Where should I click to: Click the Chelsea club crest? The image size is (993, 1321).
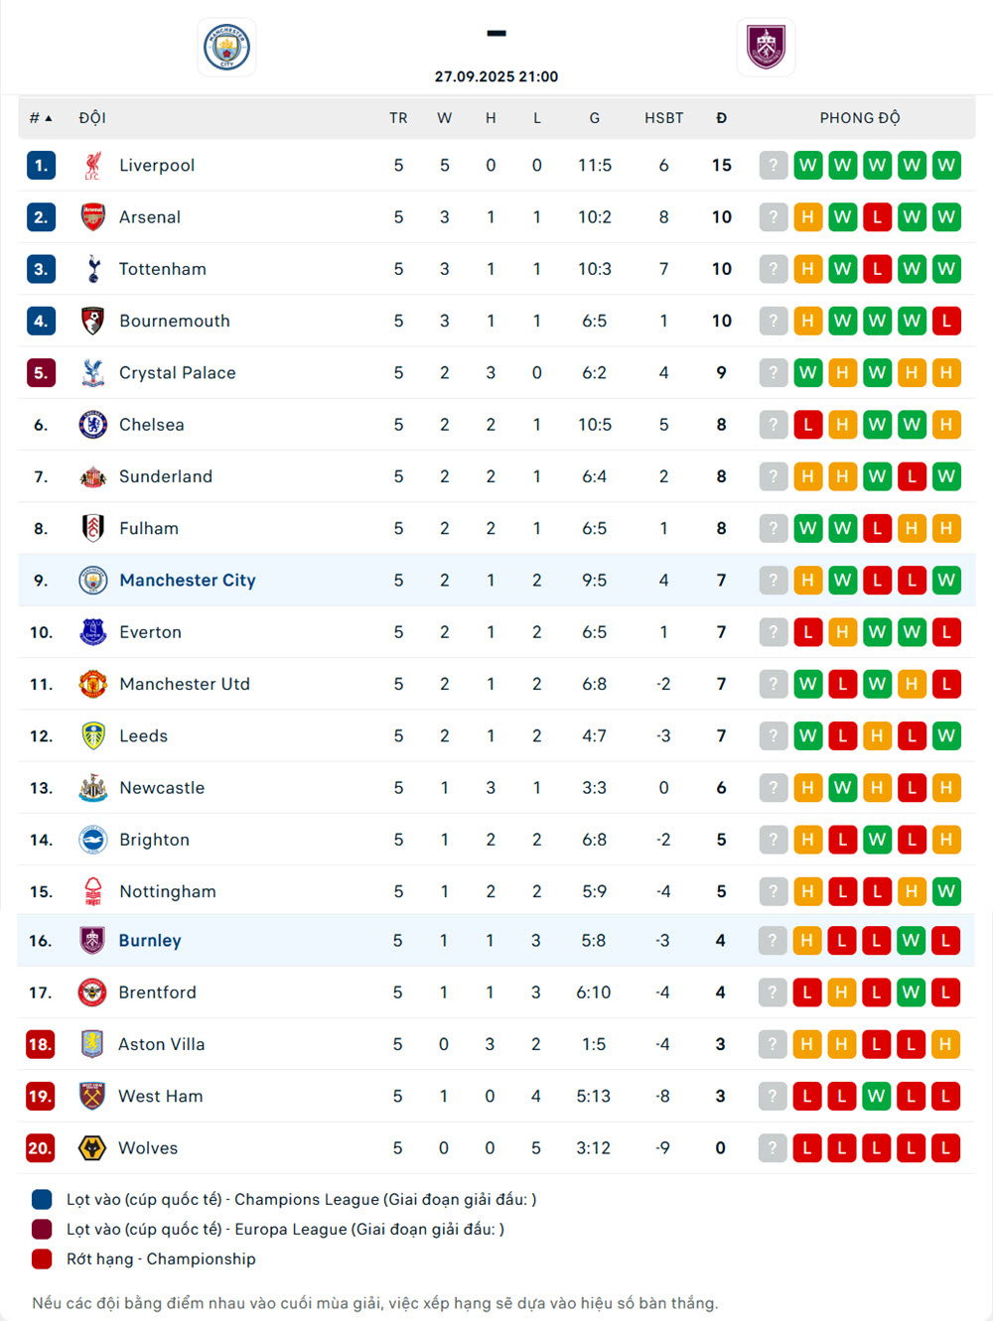[x=93, y=425]
